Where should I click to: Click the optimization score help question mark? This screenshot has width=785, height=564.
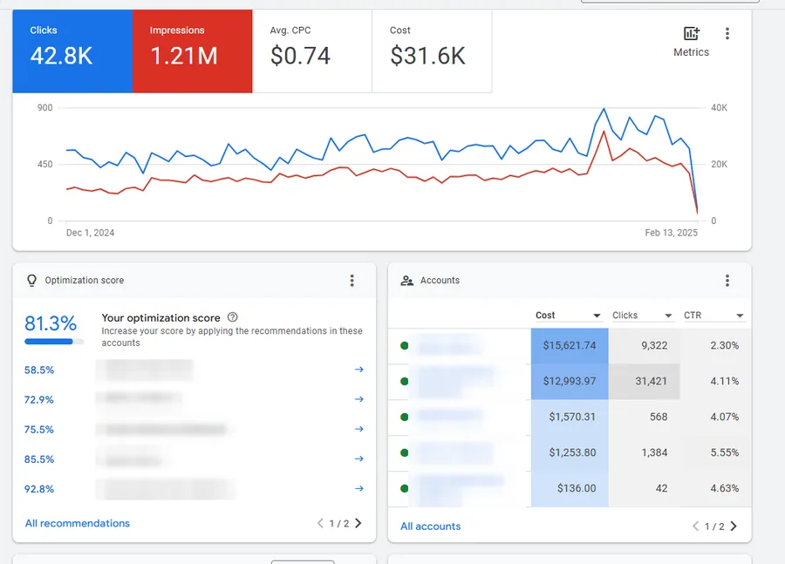(x=232, y=317)
